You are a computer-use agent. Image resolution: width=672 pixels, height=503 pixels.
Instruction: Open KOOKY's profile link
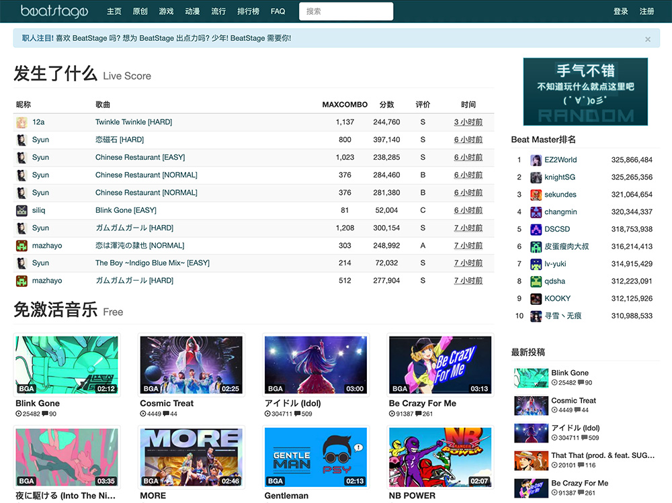(x=558, y=299)
